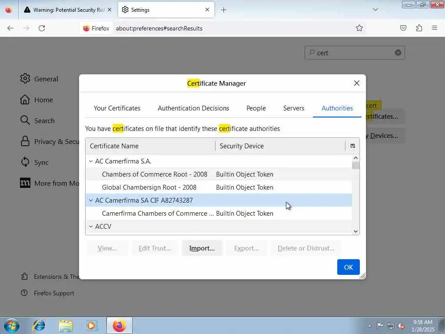This screenshot has width=445, height=334.
Task: Open Windows Explorer from the taskbar
Action: pyautogui.click(x=66, y=325)
